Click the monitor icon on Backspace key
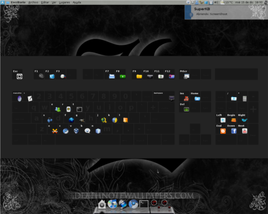This screenshot has width=268, height=214. point(172,98)
